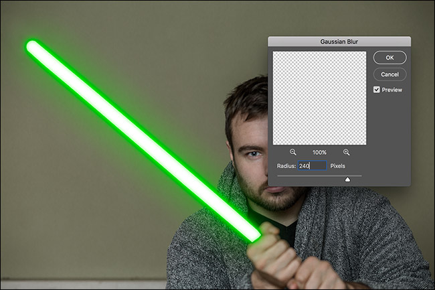Zoom out the blur preview
This screenshot has width=435, height=290.
pos(293,152)
